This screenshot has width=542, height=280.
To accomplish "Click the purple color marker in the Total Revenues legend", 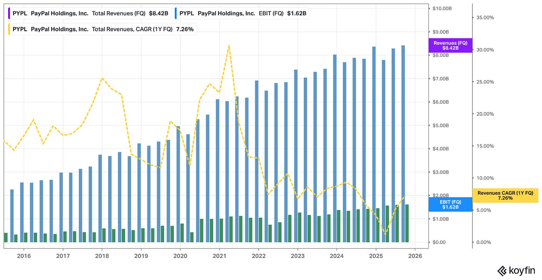I will (9, 13).
